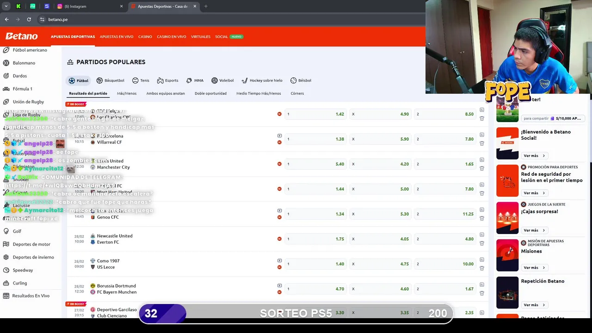Click the SC badge on Newcastle row
592x333 pixels.
pyautogui.click(x=279, y=239)
